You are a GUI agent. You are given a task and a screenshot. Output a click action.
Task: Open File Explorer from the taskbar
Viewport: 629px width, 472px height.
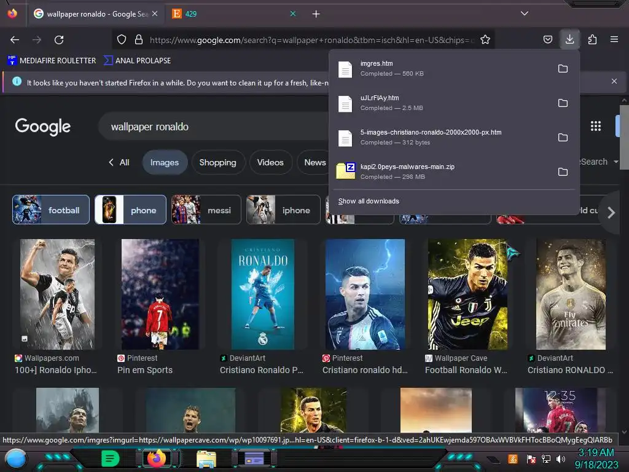click(206, 459)
